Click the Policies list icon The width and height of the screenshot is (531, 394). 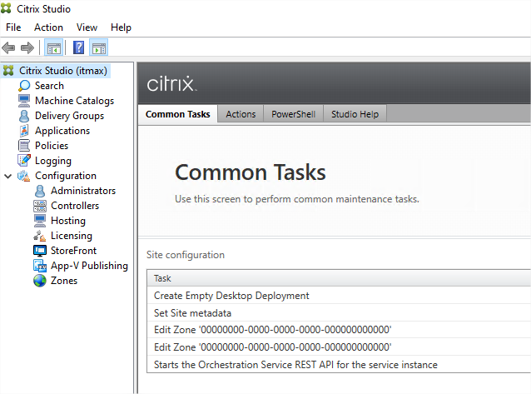[x=24, y=146]
